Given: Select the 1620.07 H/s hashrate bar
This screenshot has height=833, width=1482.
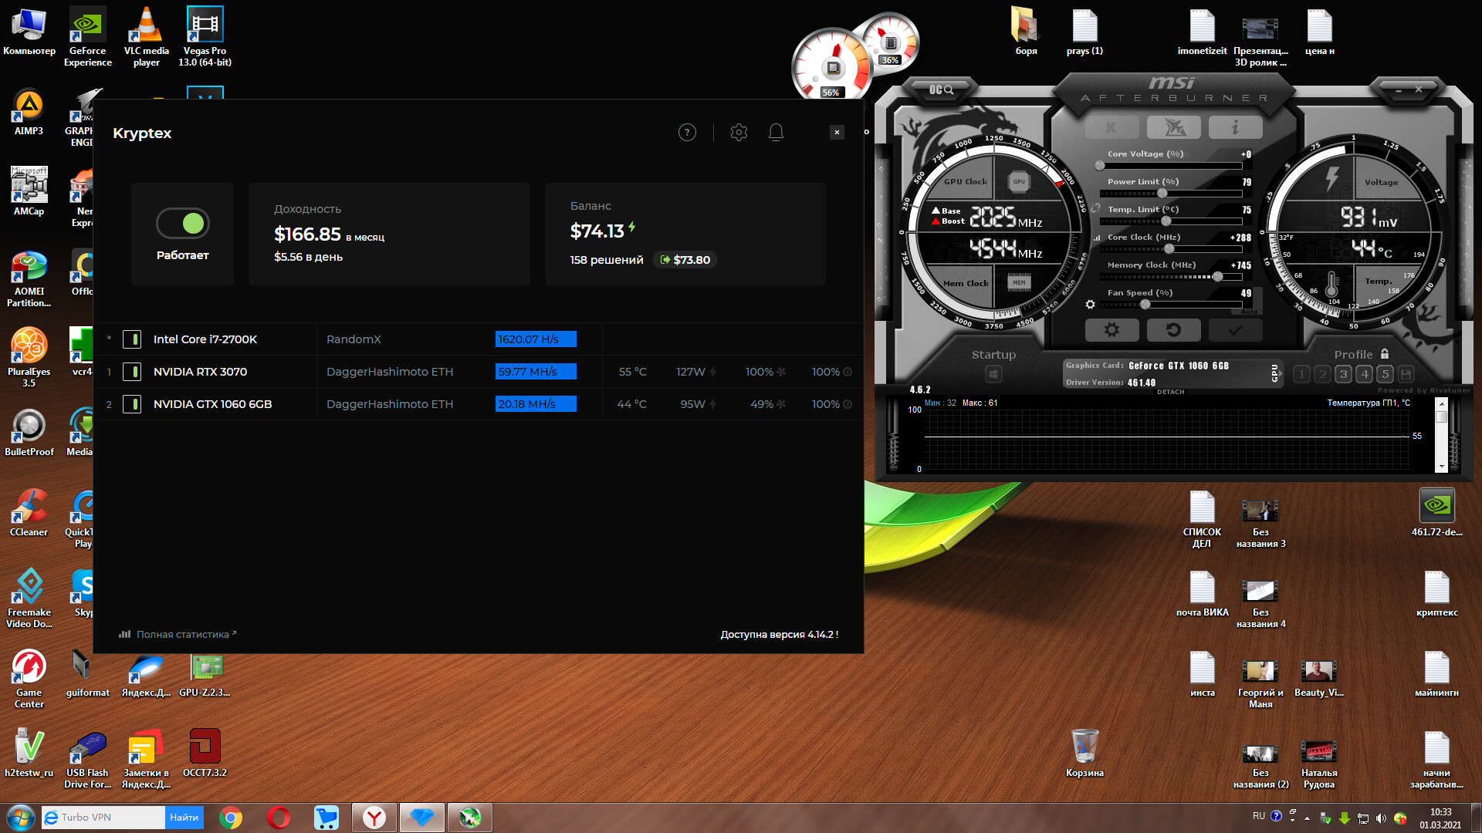Looking at the screenshot, I should coord(536,339).
